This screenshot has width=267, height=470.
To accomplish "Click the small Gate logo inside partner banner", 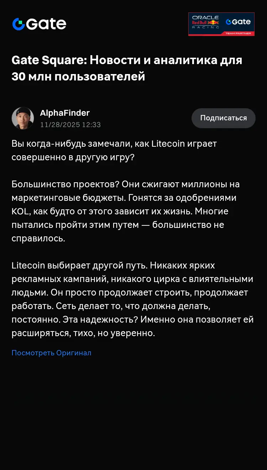I will point(238,22).
